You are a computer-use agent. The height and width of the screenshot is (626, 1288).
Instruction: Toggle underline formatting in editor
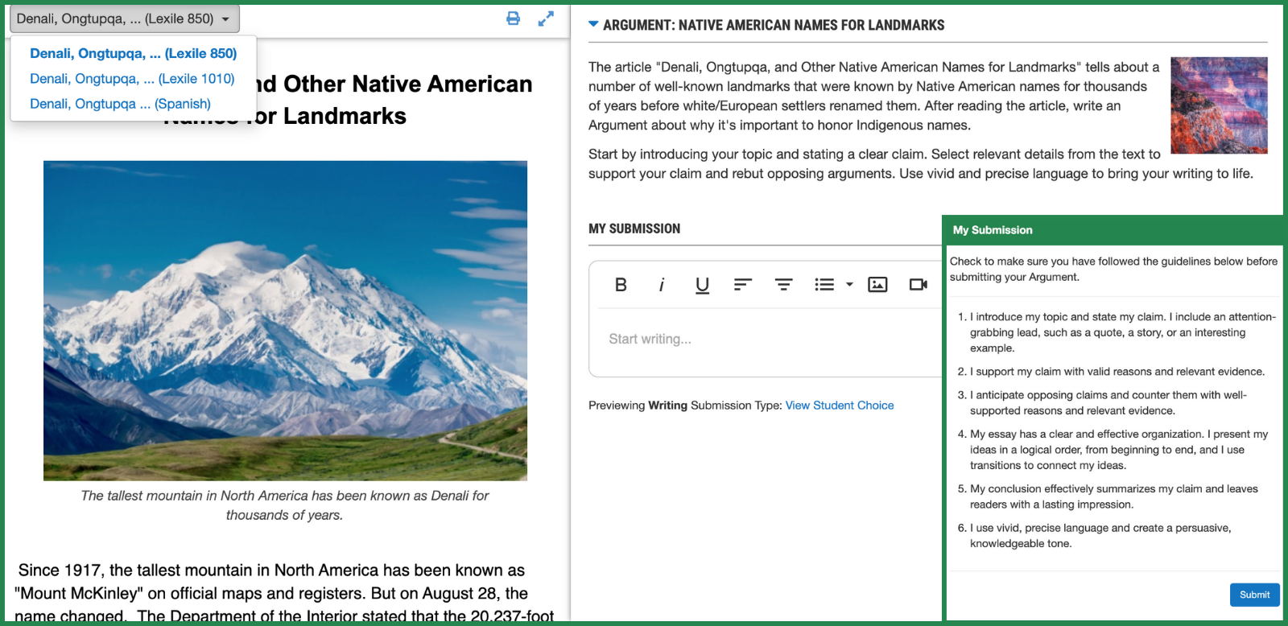(702, 285)
